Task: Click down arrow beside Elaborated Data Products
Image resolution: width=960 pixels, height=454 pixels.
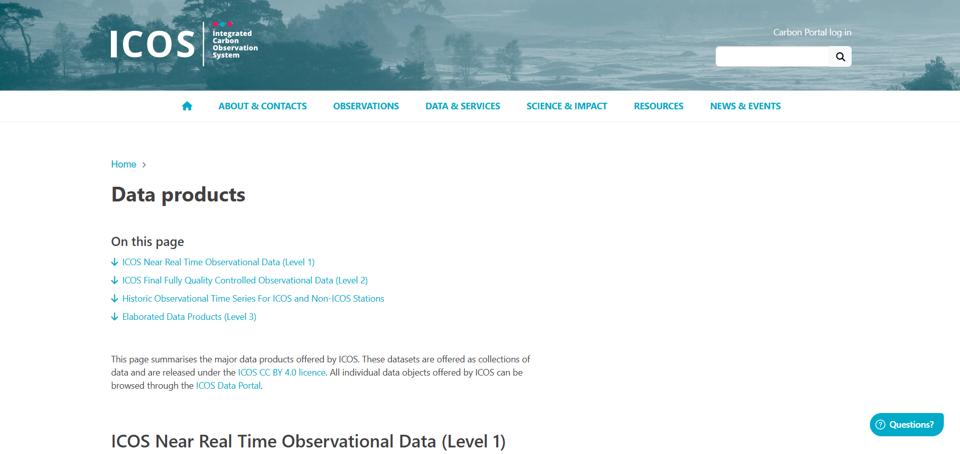Action: [x=114, y=317]
